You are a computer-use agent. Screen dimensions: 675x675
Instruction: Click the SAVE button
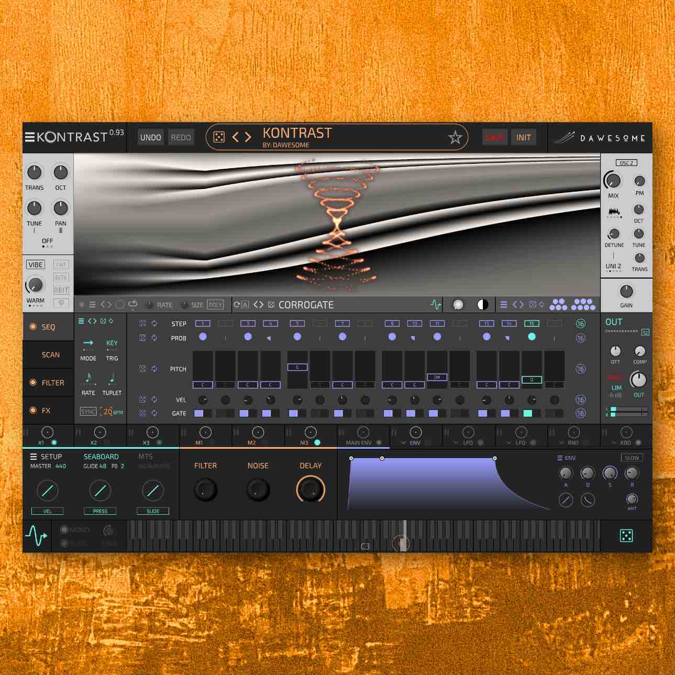pyautogui.click(x=494, y=137)
